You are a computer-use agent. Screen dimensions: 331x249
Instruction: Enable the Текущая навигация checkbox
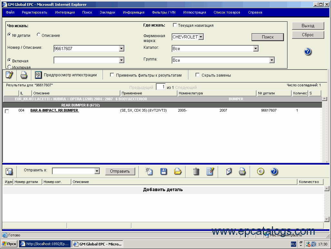[x=175, y=25]
